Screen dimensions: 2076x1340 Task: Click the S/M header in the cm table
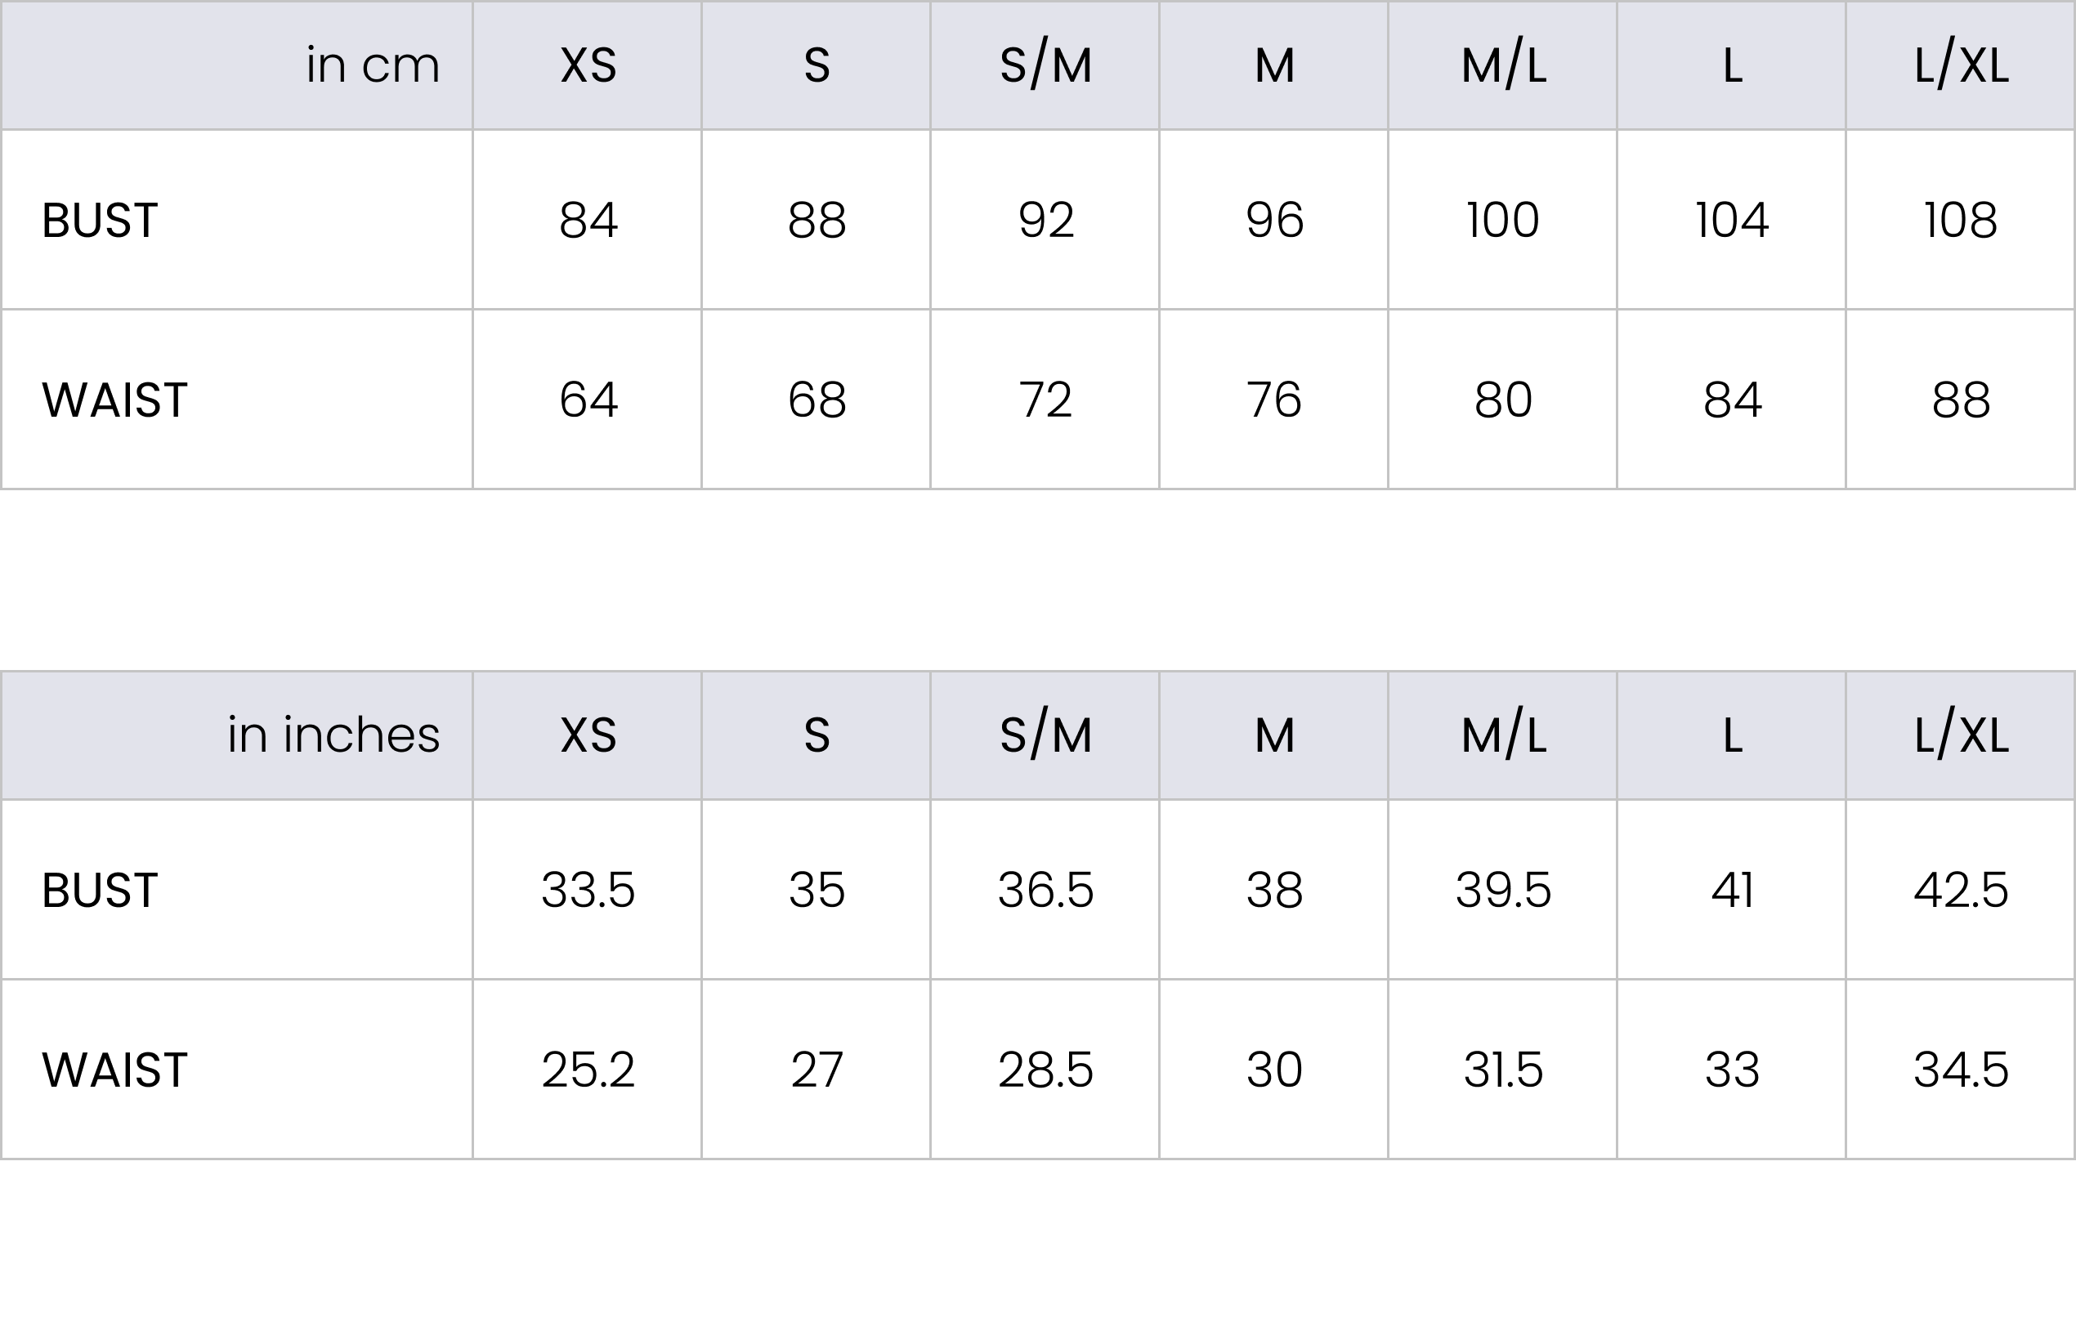tap(1045, 65)
